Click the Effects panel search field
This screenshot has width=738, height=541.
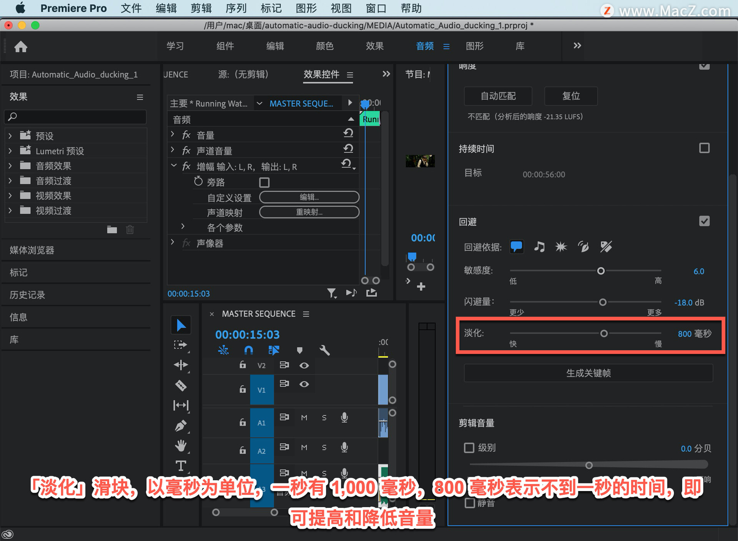point(76,117)
